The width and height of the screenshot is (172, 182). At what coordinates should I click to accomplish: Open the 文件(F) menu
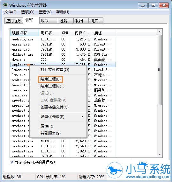click(11, 12)
